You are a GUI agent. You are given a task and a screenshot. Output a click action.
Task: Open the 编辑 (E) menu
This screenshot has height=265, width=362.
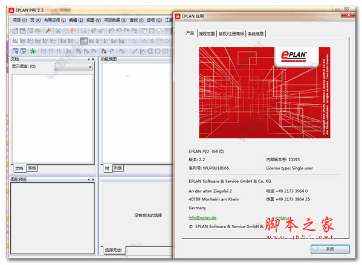tap(76, 21)
